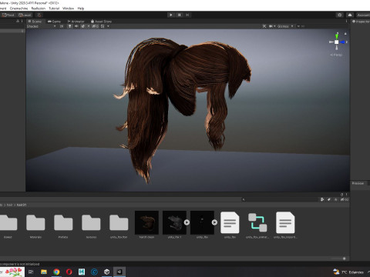Toggle hidden packages visibility count icon

pos(345,199)
